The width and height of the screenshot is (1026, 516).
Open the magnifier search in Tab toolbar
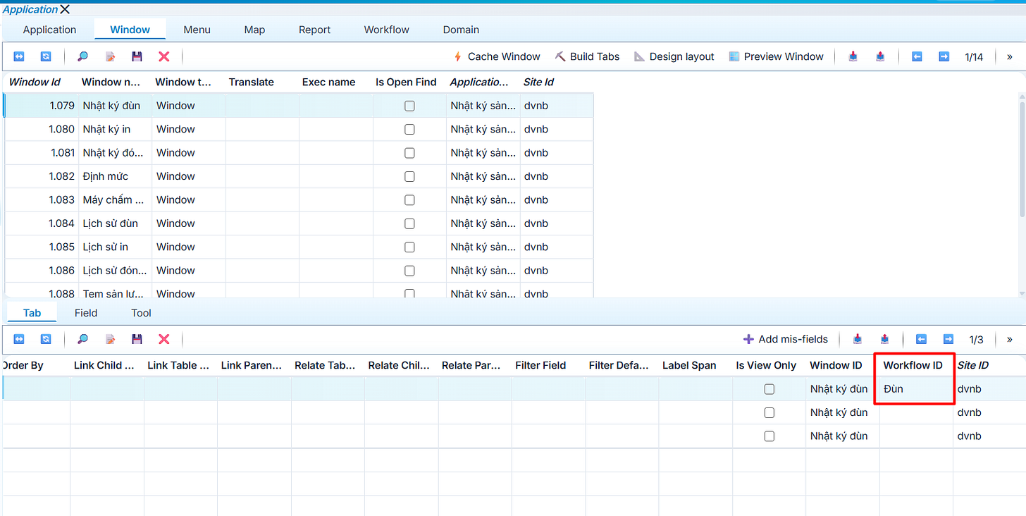click(82, 339)
